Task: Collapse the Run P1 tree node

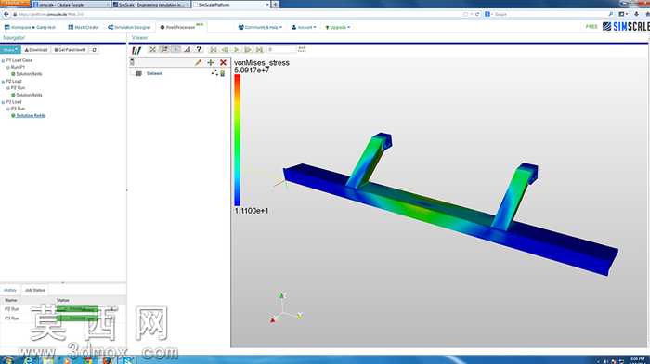Action: pos(7,67)
